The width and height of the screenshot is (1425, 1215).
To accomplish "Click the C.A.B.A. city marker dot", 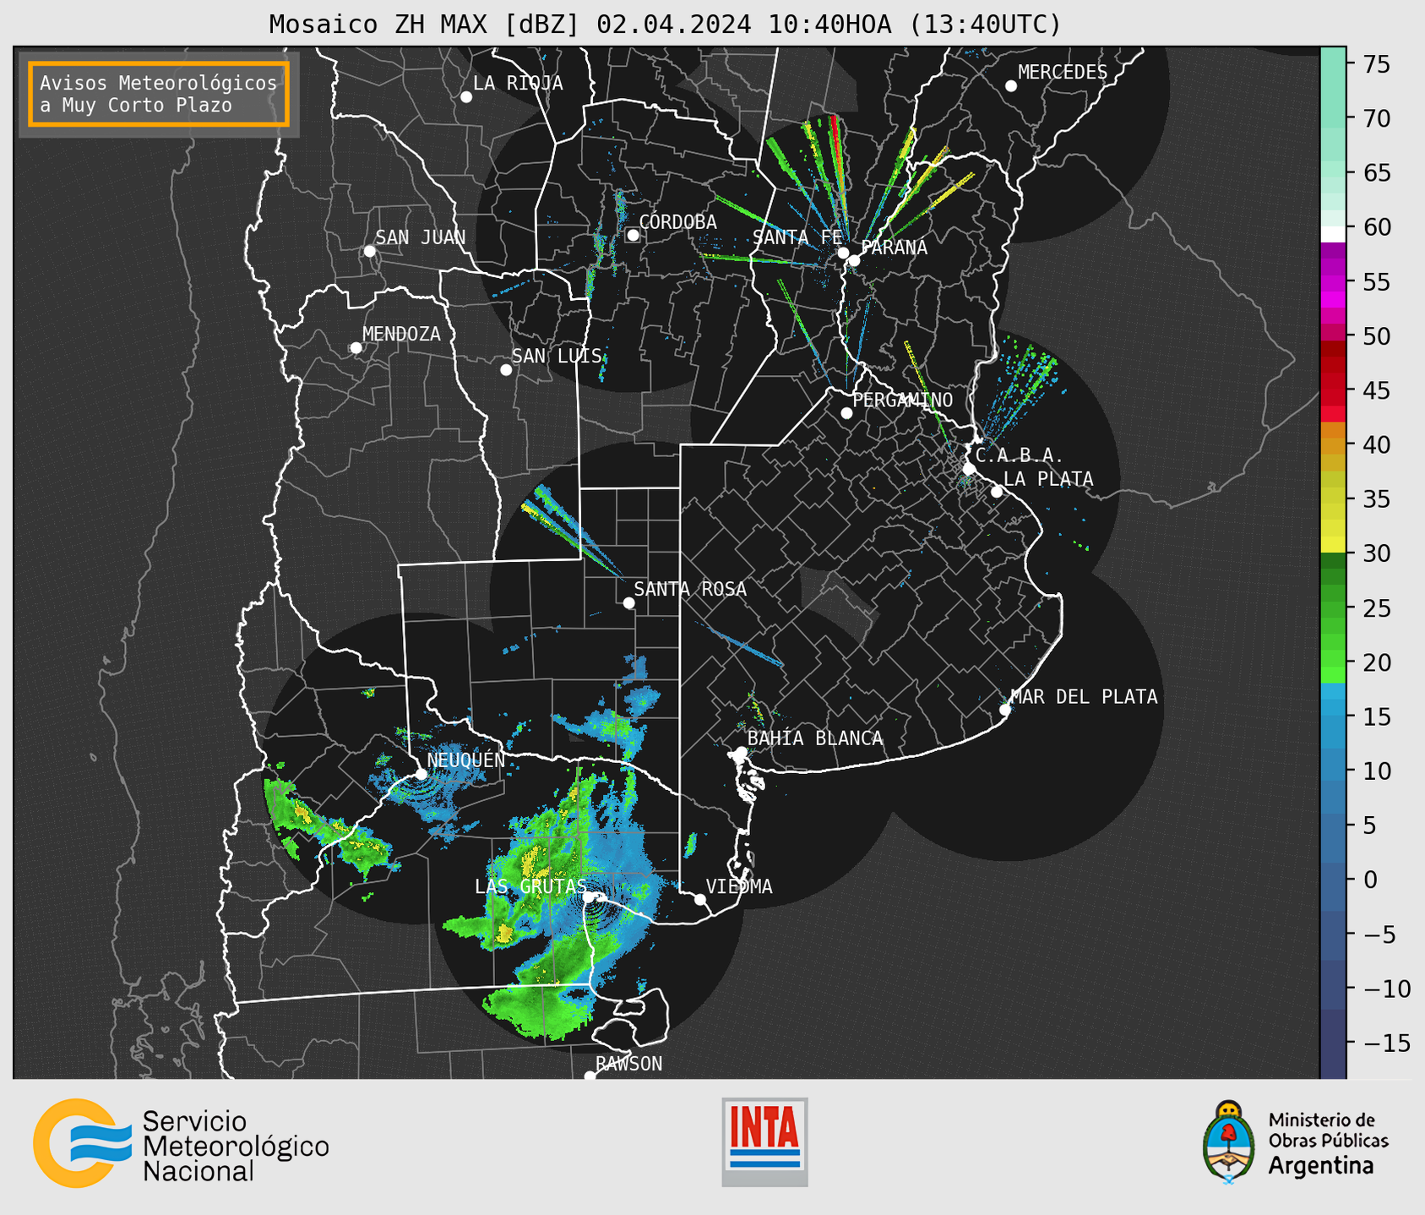I will (x=970, y=469).
